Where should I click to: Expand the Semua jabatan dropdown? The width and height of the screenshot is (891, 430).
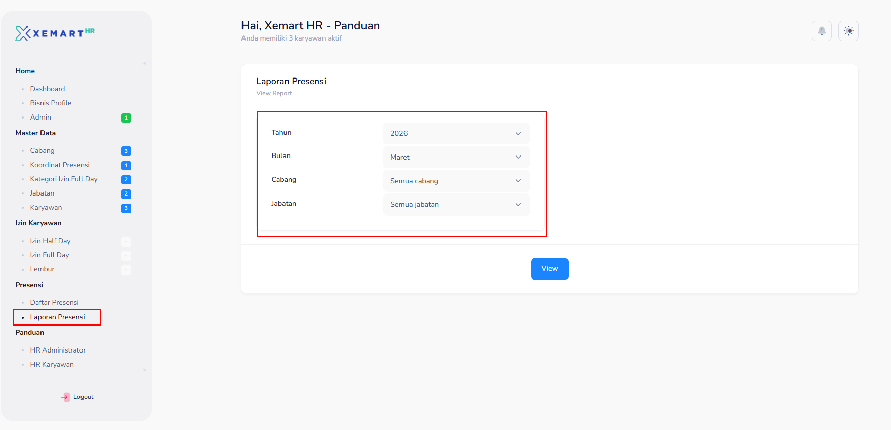pos(456,205)
